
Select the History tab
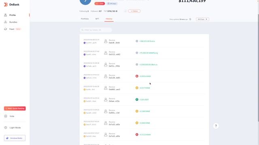tap(109, 19)
